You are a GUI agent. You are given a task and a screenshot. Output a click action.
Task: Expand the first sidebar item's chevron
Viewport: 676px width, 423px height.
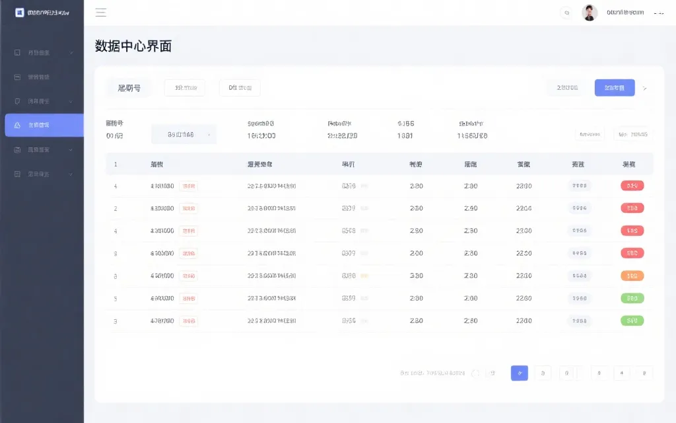point(71,52)
